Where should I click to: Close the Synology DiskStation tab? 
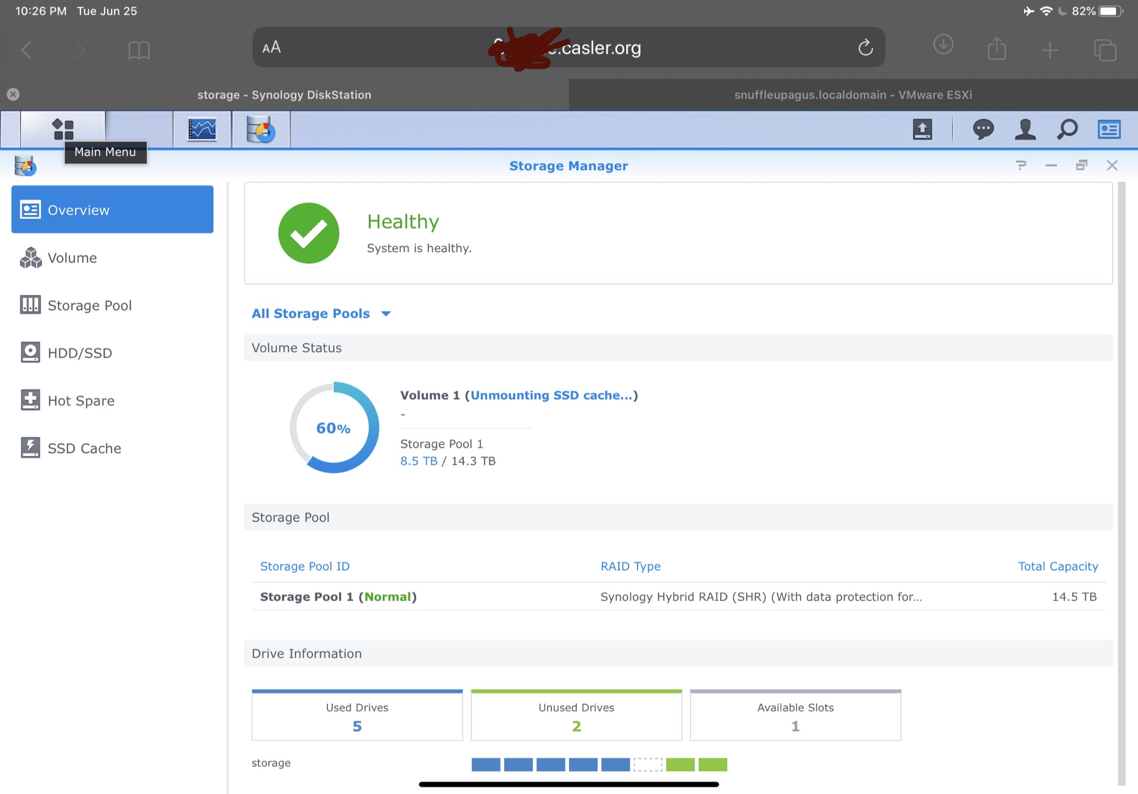click(x=13, y=95)
